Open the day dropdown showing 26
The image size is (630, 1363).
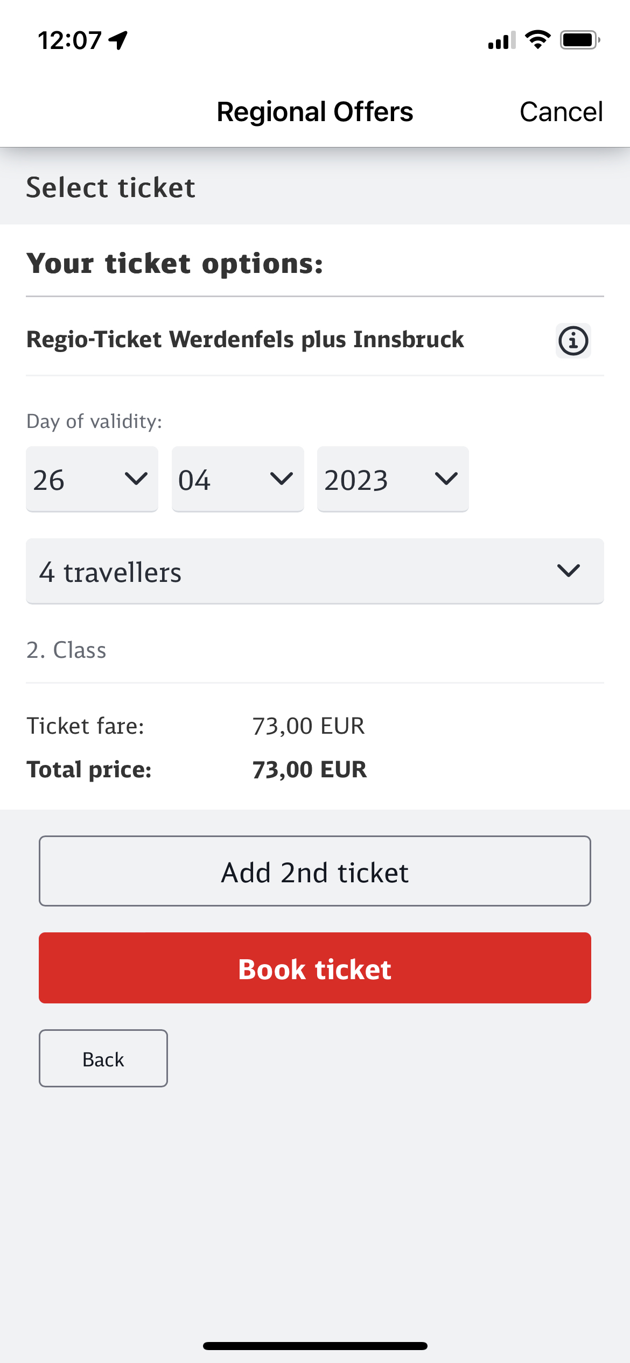pos(92,479)
